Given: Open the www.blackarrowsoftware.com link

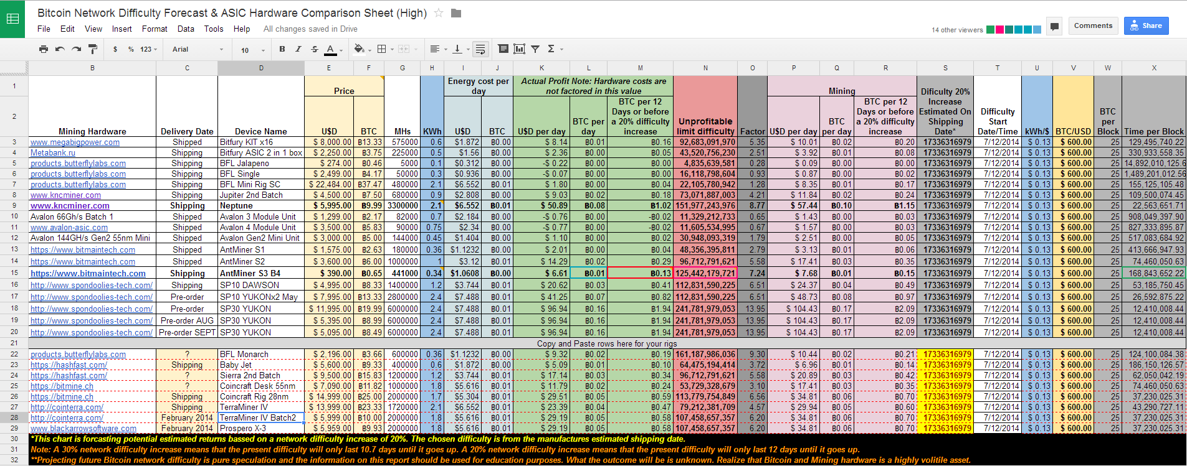Looking at the screenshot, I should click(83, 429).
